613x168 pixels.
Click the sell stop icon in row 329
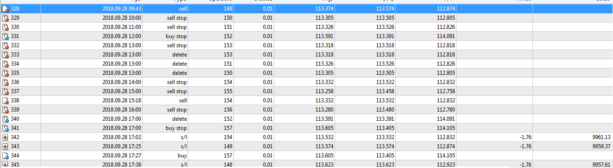[x=6, y=18]
